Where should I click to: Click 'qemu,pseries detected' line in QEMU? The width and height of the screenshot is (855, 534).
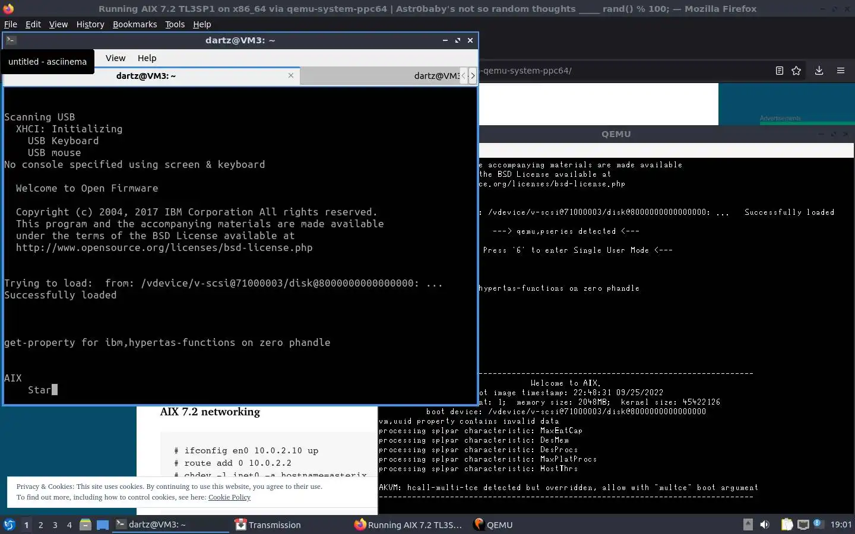(566, 231)
